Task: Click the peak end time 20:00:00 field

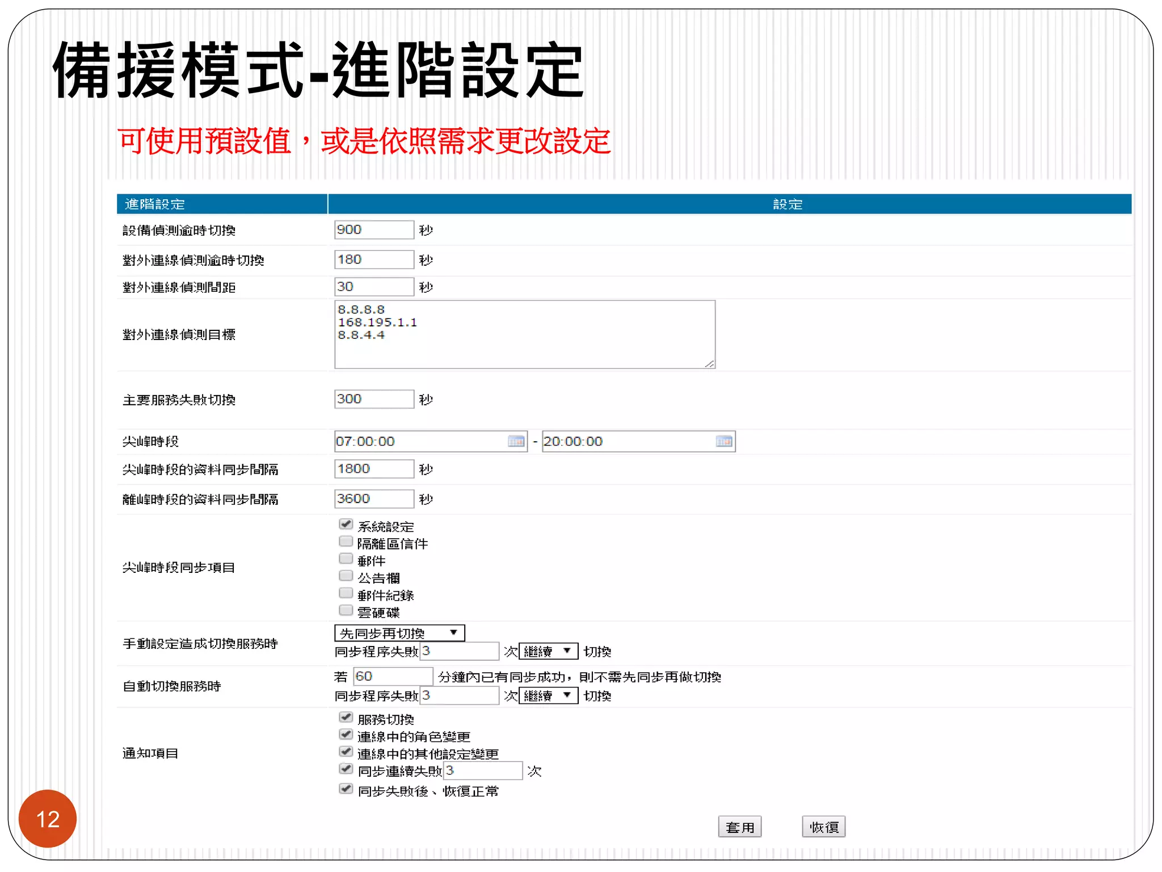Action: tap(639, 441)
